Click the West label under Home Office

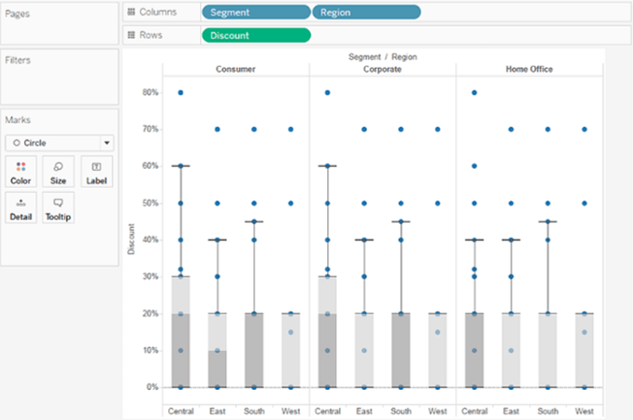point(584,411)
